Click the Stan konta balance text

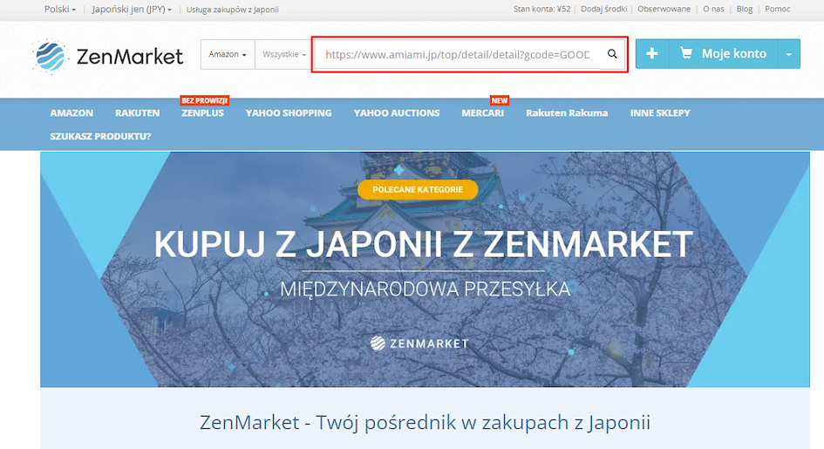click(x=541, y=9)
